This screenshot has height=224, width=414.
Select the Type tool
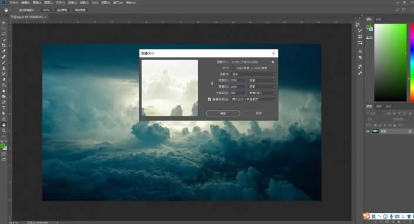click(x=4, y=108)
